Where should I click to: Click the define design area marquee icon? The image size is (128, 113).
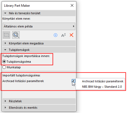(x=6, y=35)
